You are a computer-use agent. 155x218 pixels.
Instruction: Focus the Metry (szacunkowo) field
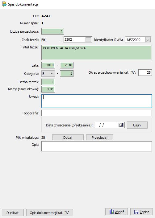click(x=48, y=89)
